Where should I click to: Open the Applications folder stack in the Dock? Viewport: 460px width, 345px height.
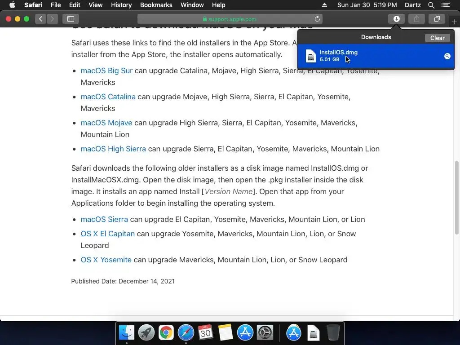[294, 332]
